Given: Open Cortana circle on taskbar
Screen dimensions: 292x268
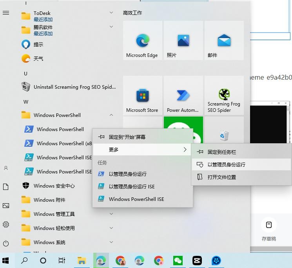Looking at the screenshot, I should pyautogui.click(x=43, y=261).
